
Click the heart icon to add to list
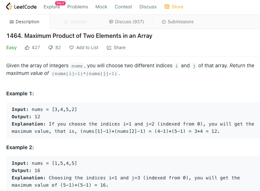point(71,48)
